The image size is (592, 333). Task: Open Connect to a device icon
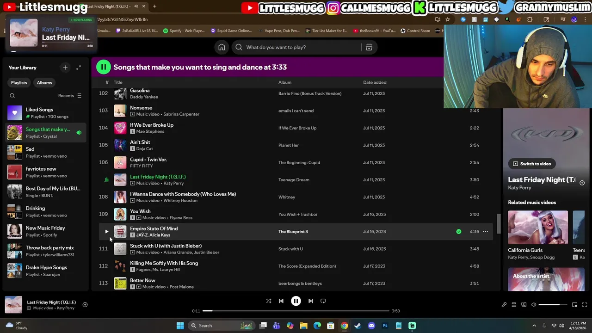tap(524, 305)
